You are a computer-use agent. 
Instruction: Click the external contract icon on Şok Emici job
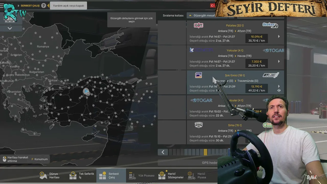(x=279, y=90)
